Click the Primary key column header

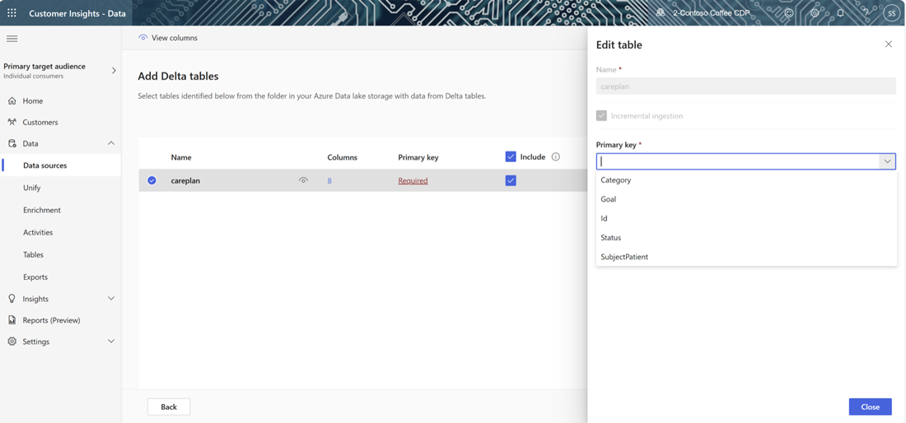(418, 157)
